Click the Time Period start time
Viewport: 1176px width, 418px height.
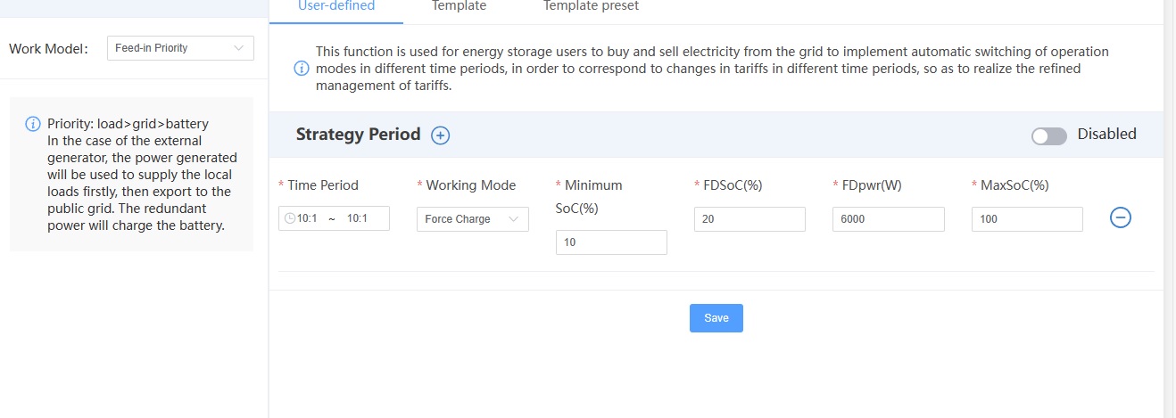tap(310, 219)
